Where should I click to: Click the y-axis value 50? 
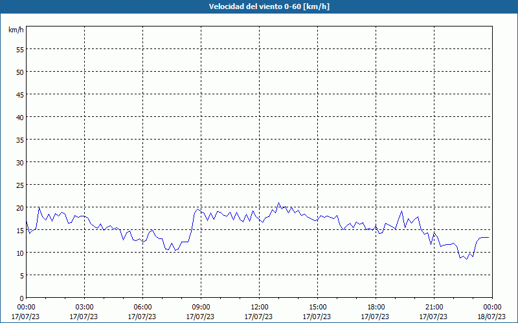pyautogui.click(x=20, y=72)
